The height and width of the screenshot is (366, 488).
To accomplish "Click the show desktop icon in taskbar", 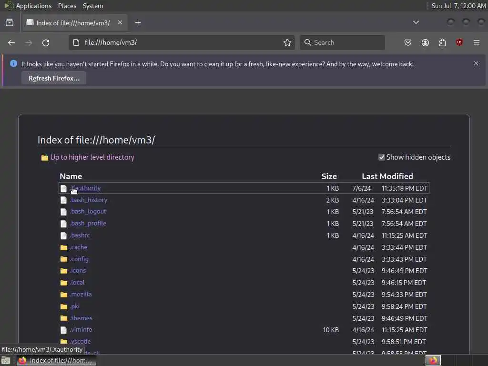I will [x=6, y=361].
